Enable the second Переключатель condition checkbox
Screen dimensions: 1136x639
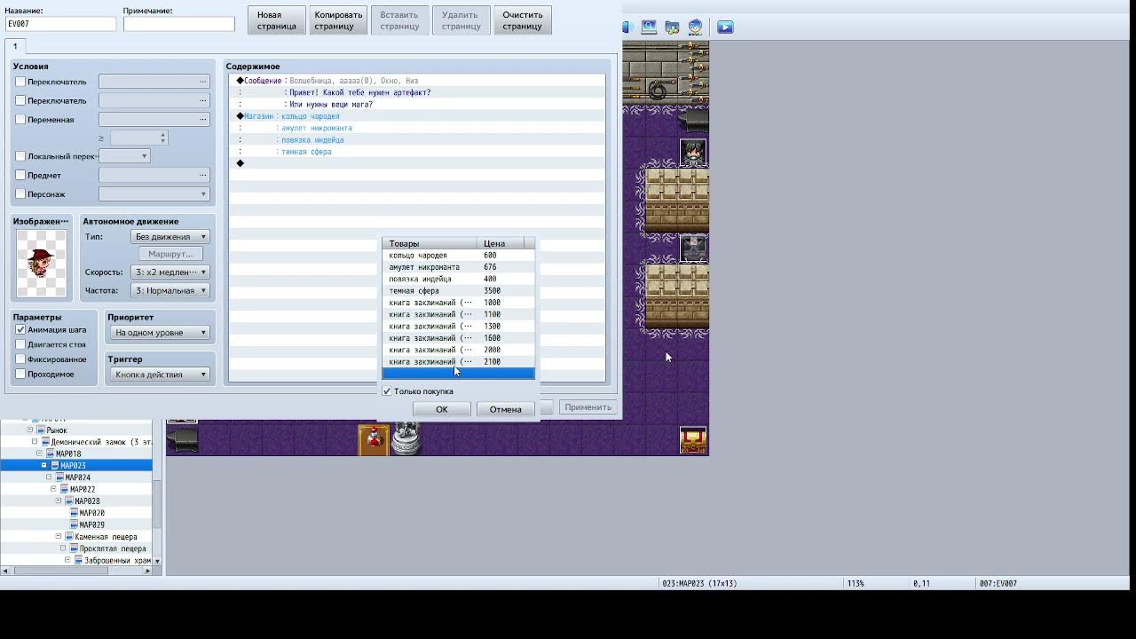click(x=20, y=100)
